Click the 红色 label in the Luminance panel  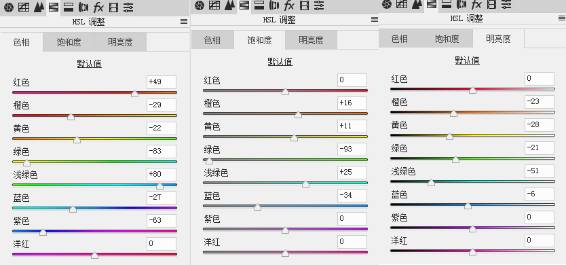click(x=399, y=79)
